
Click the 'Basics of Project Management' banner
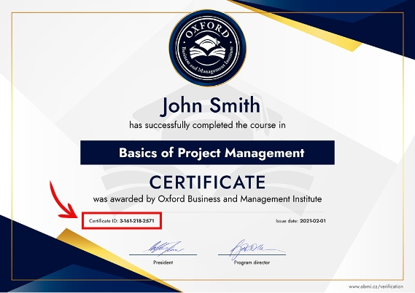(207, 153)
